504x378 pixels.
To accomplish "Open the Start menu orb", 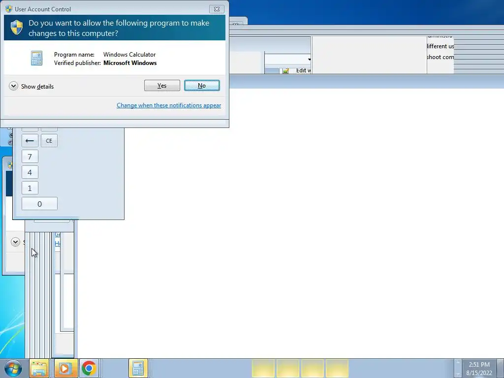I will (13, 368).
